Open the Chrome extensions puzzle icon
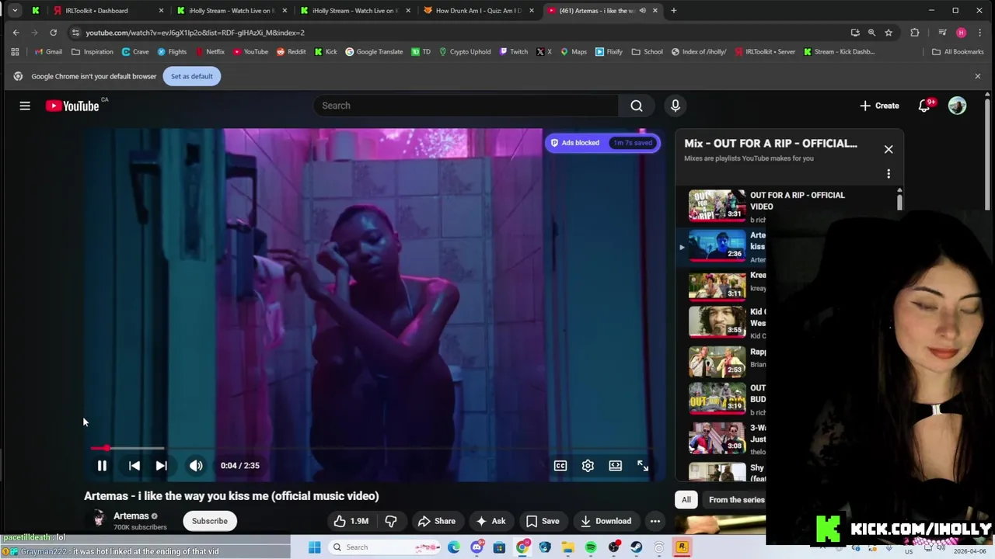Screen dimensions: 995x559 915,33
